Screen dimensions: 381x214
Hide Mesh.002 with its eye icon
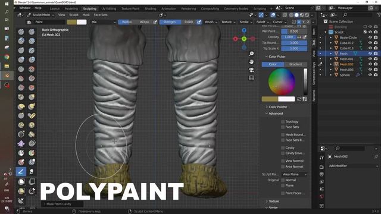coord(370,64)
